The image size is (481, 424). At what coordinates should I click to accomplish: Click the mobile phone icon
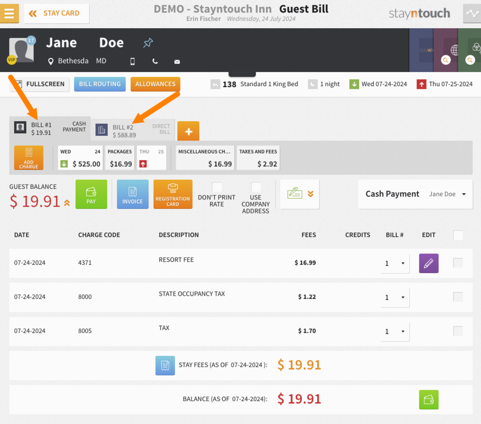132,61
